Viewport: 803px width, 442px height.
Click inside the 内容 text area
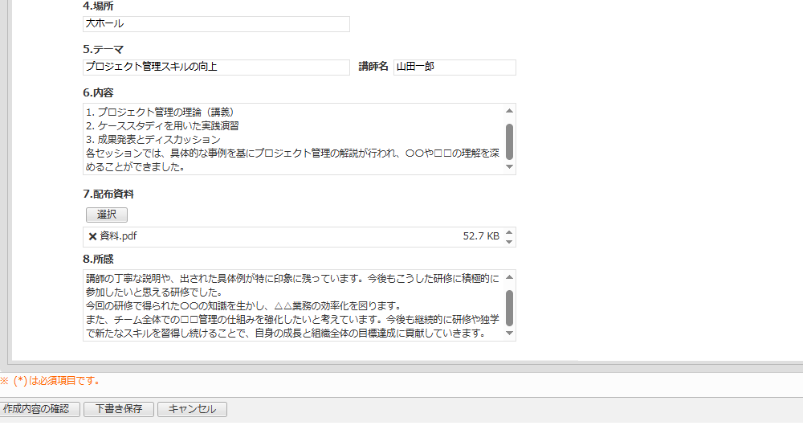click(x=293, y=139)
